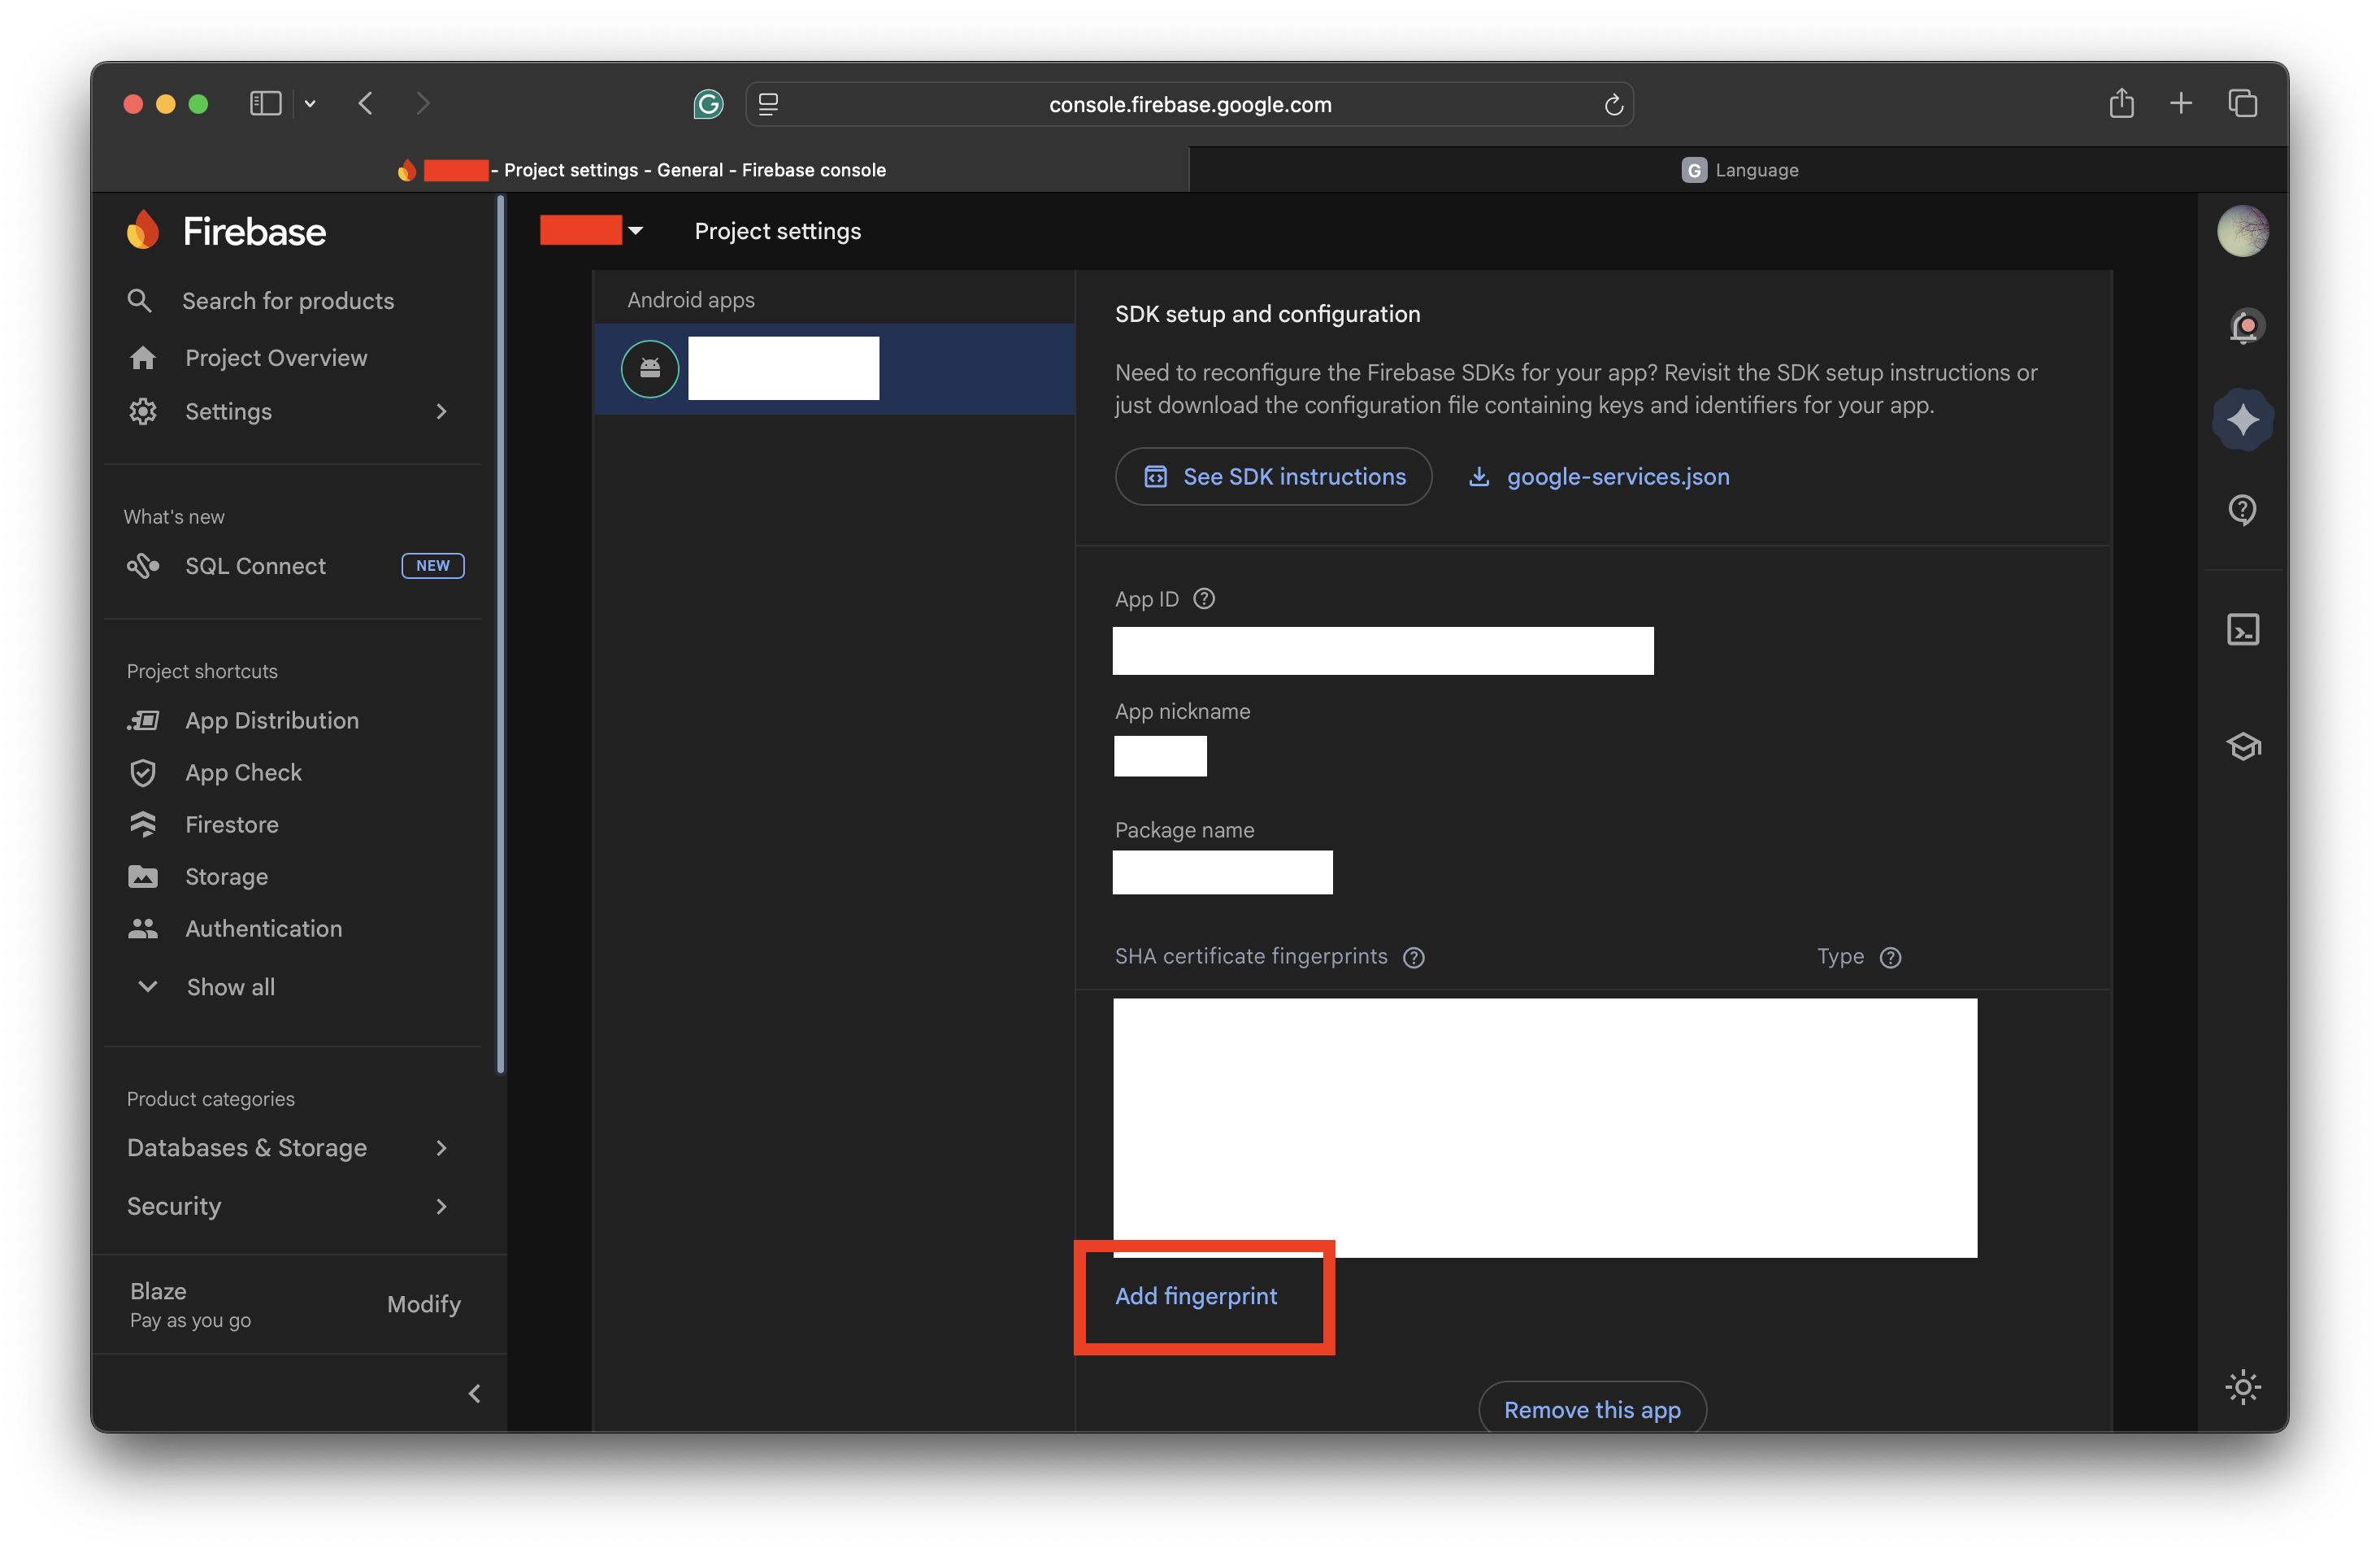The height and width of the screenshot is (1553, 2380).
Task: Click Modify billing plan
Action: (423, 1304)
